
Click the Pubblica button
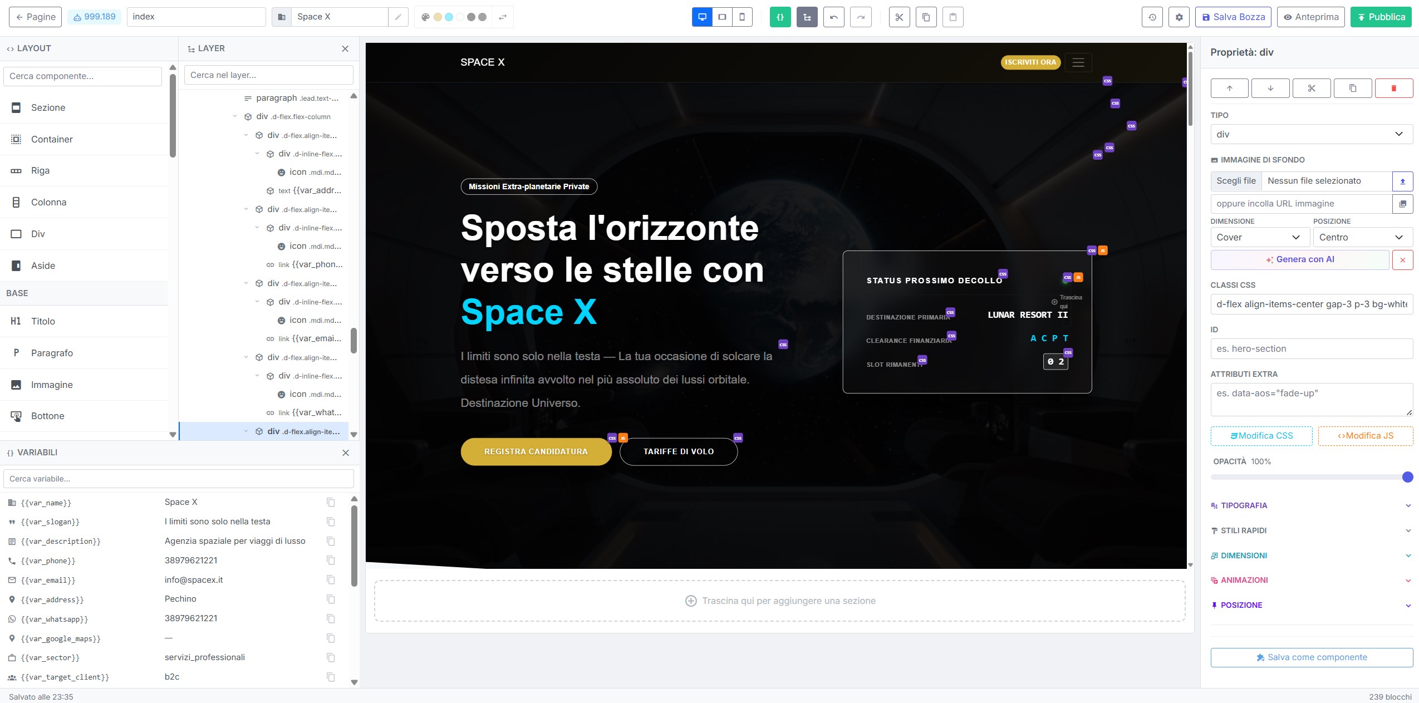(x=1381, y=17)
